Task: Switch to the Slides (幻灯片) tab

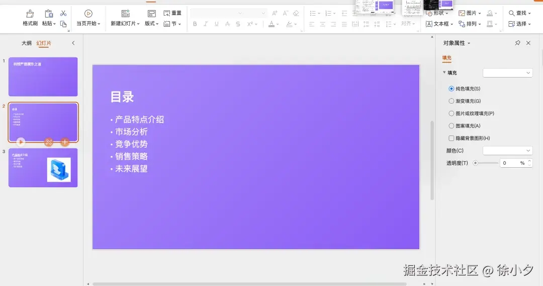Action: pos(44,43)
